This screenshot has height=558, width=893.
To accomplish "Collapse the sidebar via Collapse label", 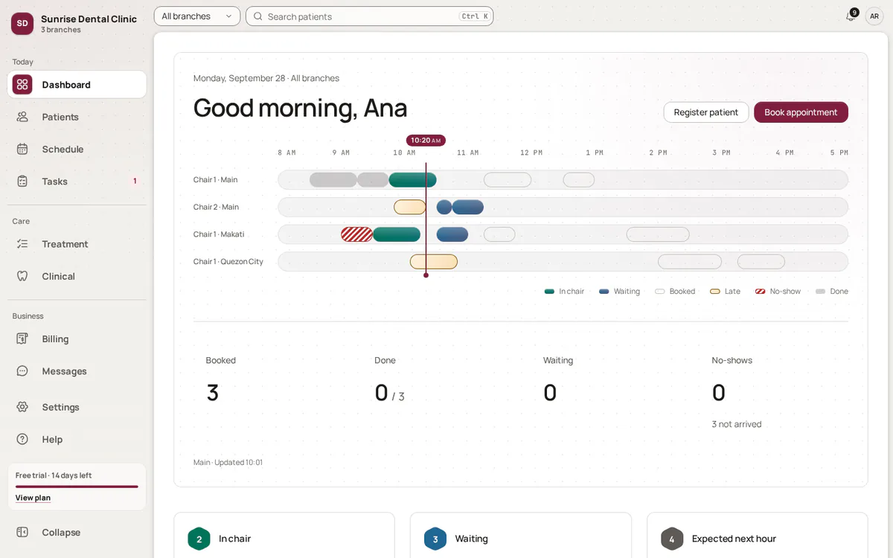I will coord(61,532).
